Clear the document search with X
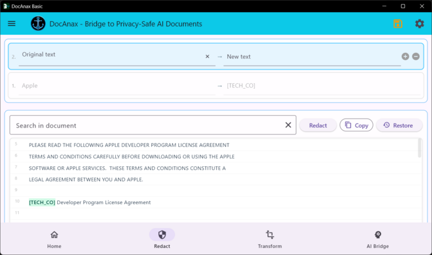Screen dimensions: 432x255 click(288, 125)
